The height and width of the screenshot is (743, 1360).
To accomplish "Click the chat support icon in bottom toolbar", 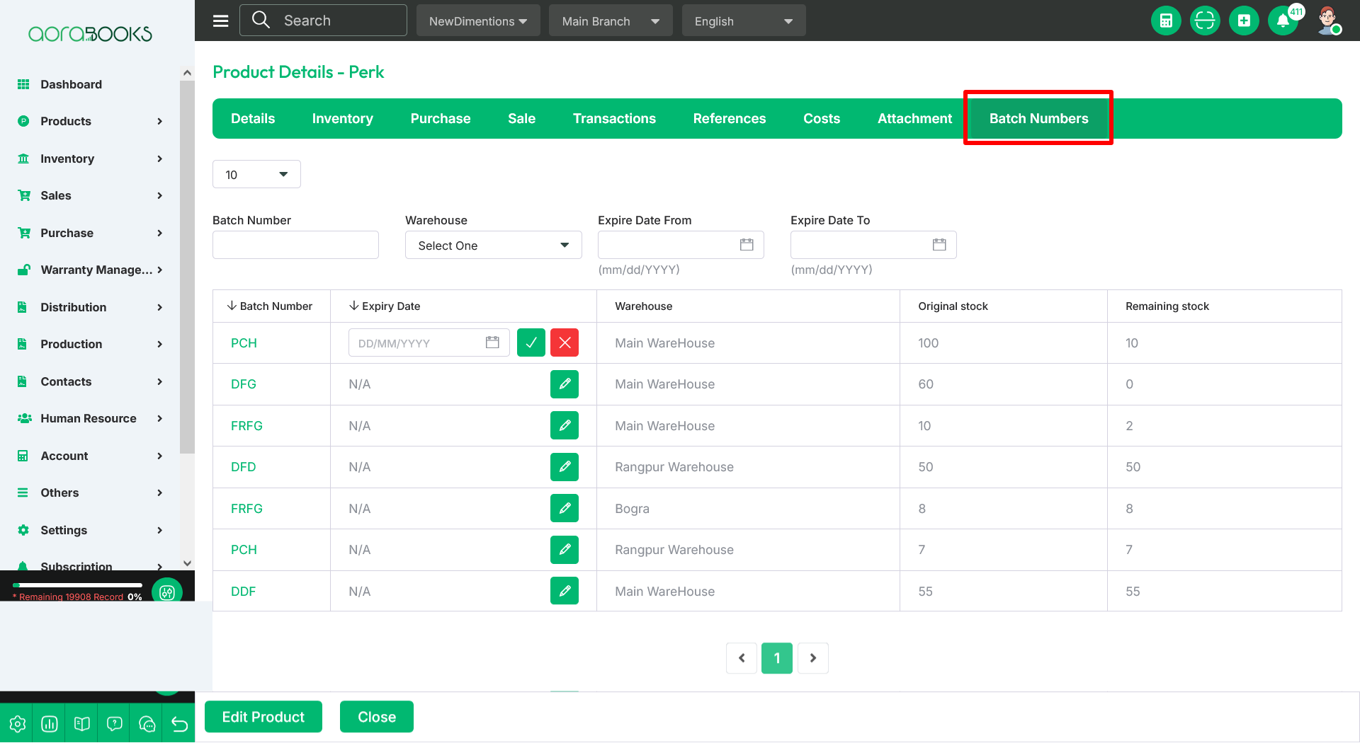I will tap(147, 724).
